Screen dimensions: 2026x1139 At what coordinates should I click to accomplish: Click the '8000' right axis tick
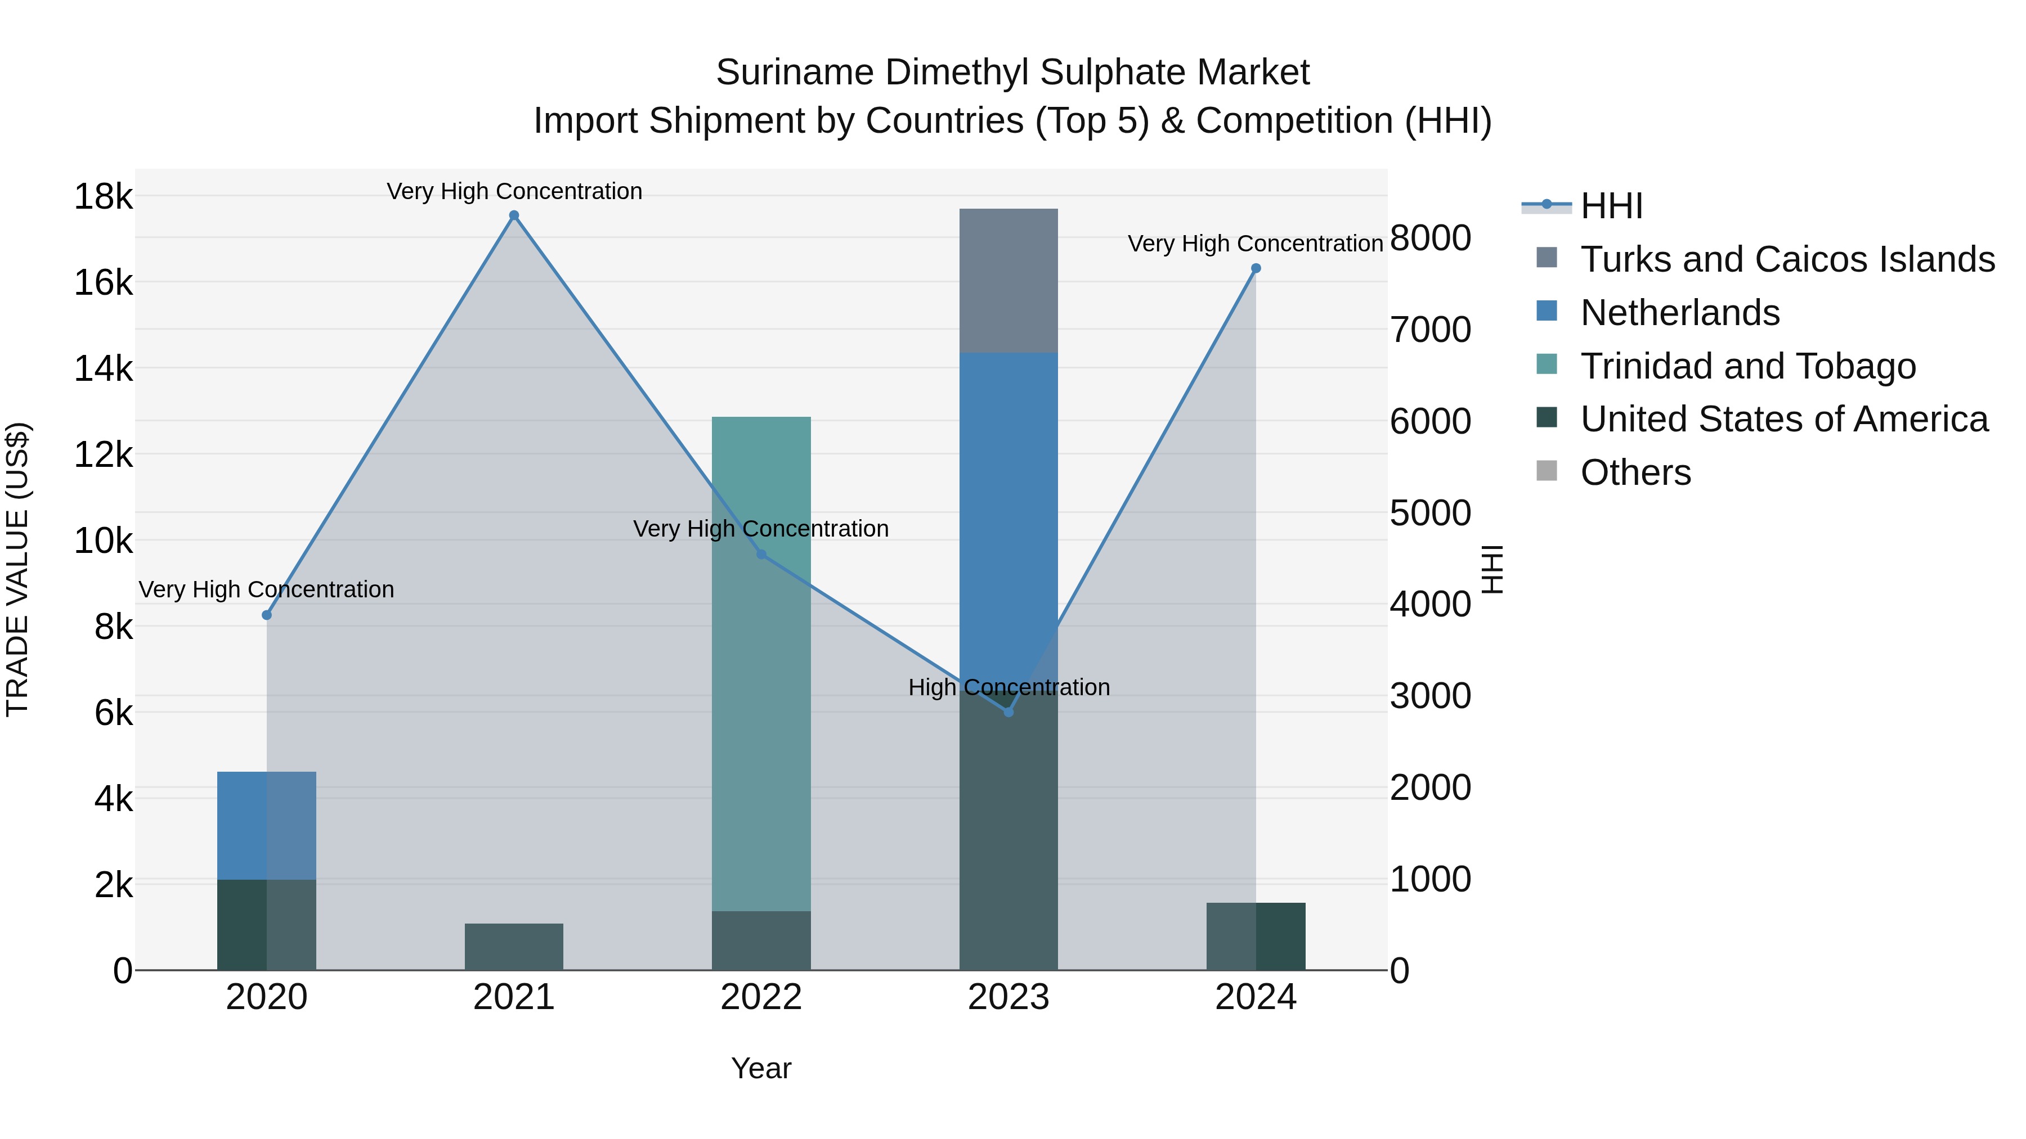coord(1431,237)
